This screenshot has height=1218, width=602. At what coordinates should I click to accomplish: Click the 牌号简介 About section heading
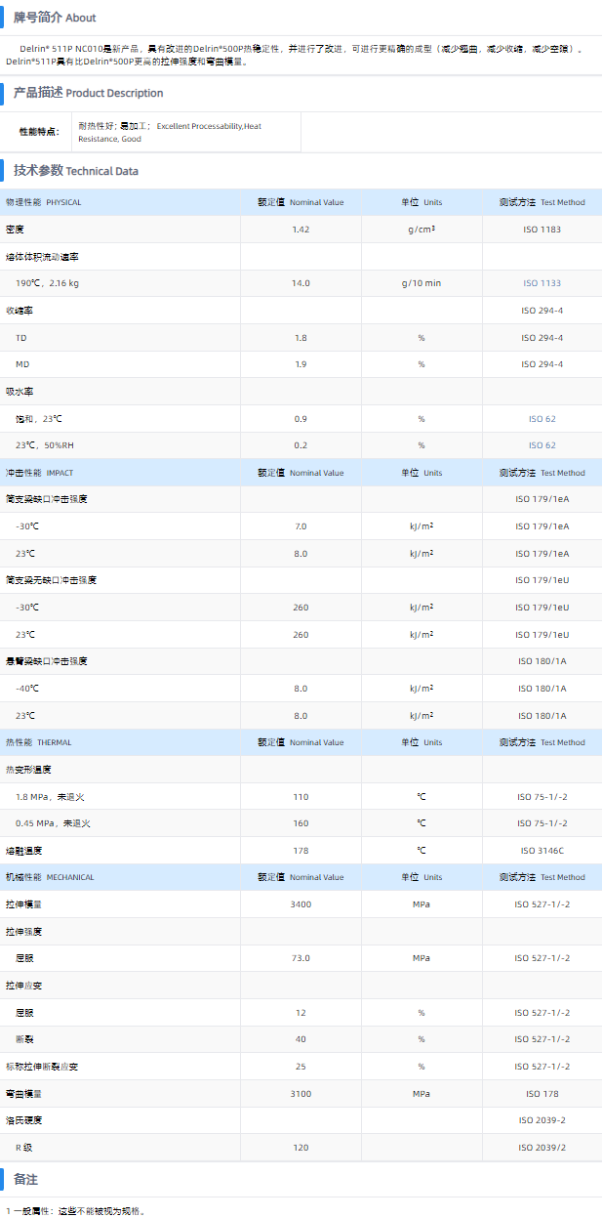click(x=55, y=18)
